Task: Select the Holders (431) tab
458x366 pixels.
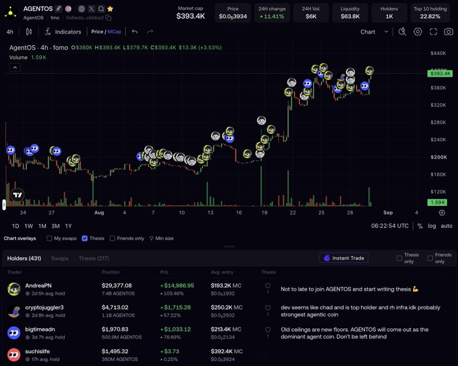Action: pos(24,258)
